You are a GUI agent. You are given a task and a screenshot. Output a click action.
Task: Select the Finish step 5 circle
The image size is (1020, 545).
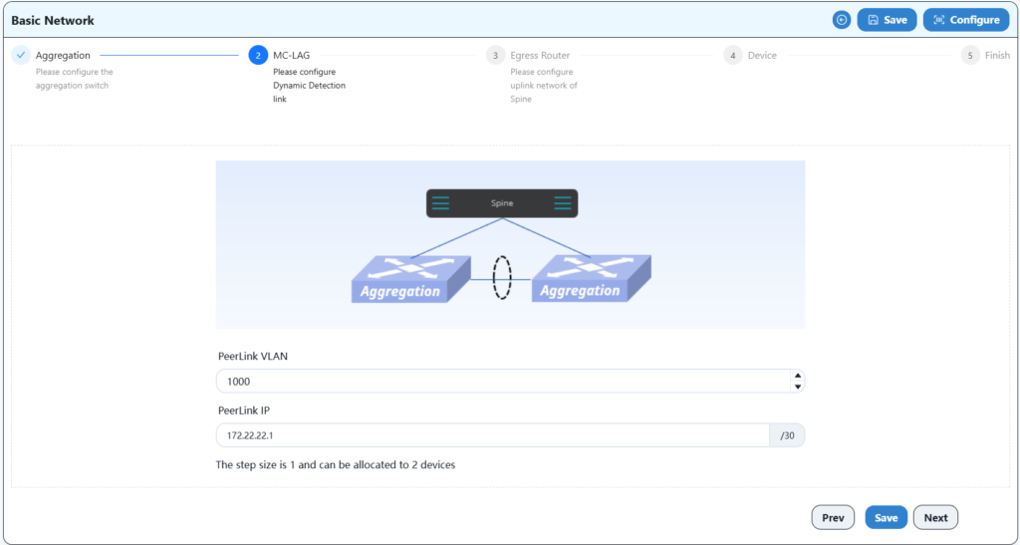(970, 56)
